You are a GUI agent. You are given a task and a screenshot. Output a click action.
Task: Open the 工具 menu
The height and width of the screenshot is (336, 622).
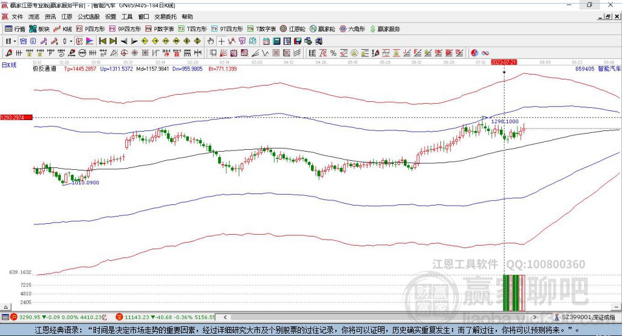pyautogui.click(x=127, y=16)
